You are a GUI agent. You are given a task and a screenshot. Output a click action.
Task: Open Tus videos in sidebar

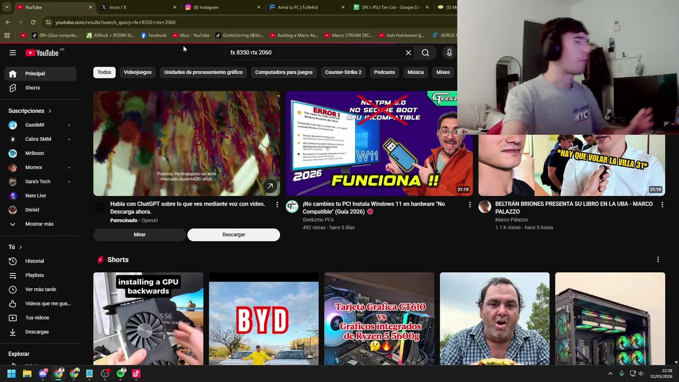pyautogui.click(x=40, y=318)
